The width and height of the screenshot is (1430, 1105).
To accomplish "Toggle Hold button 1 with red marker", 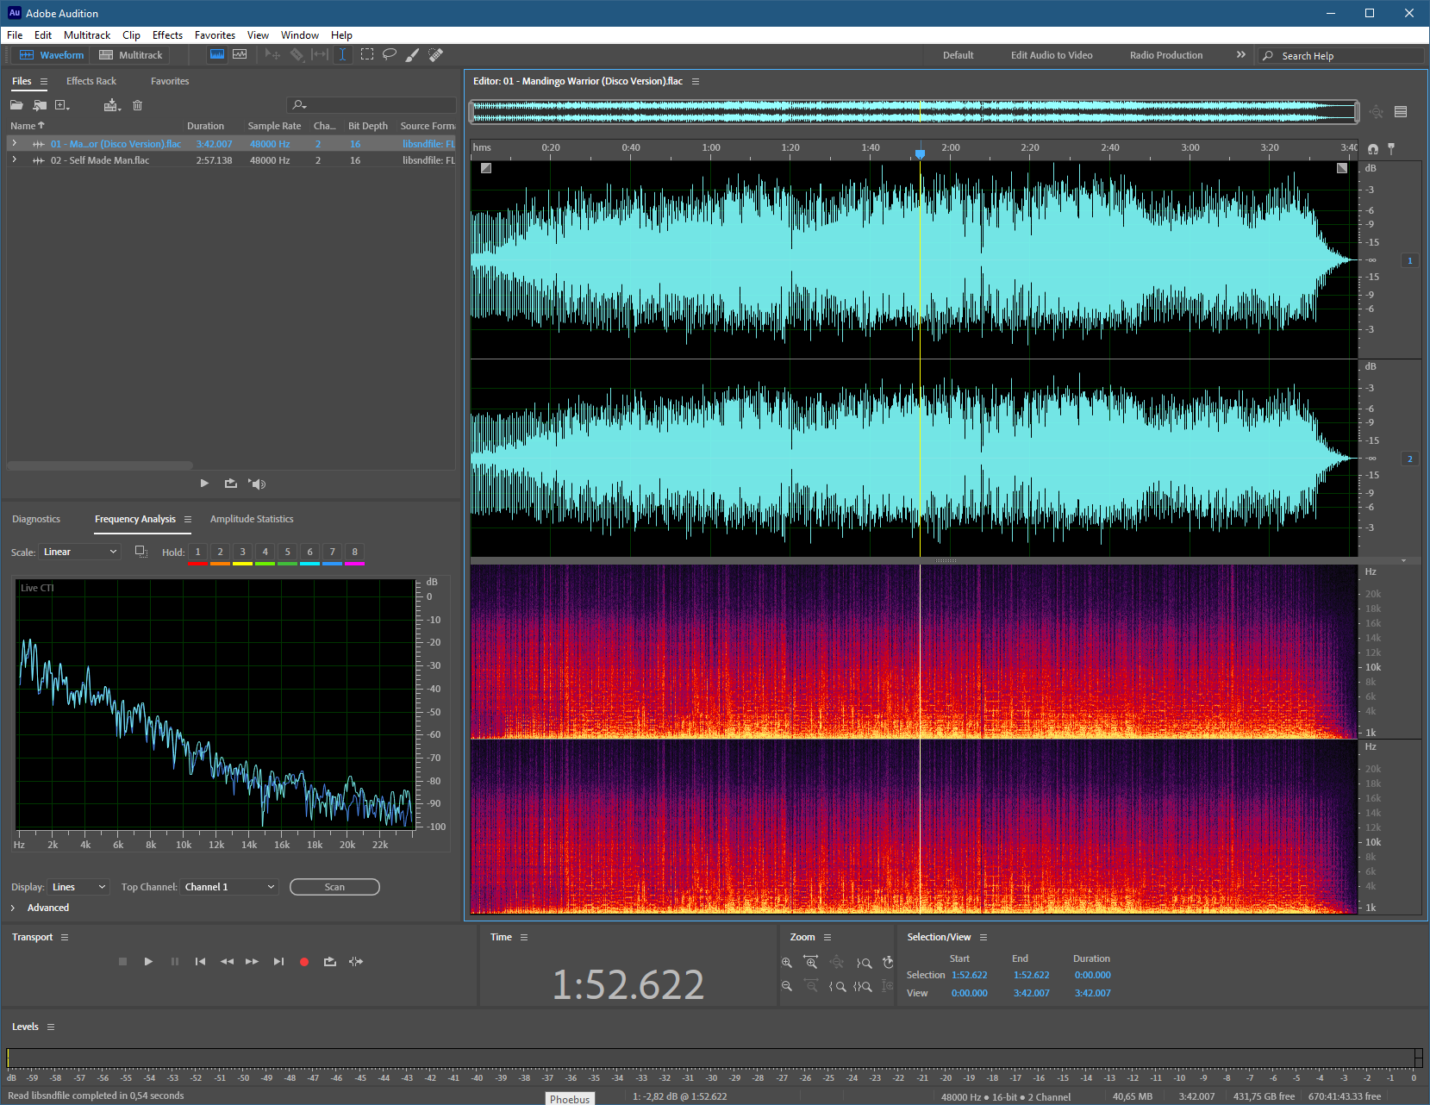I will 197,552.
